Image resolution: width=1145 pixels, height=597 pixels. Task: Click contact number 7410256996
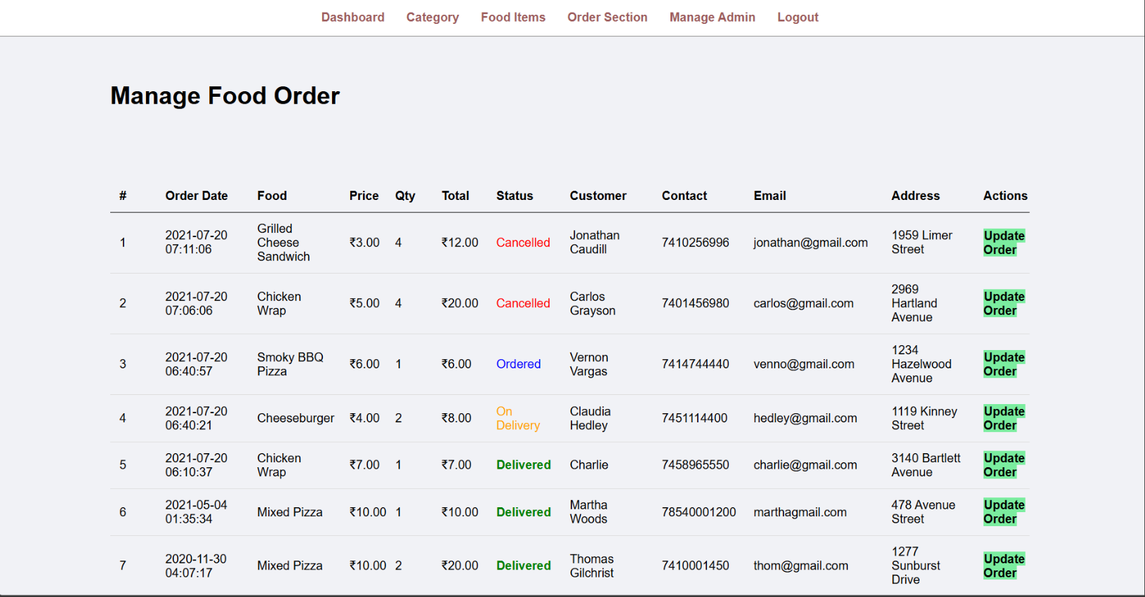[696, 243]
